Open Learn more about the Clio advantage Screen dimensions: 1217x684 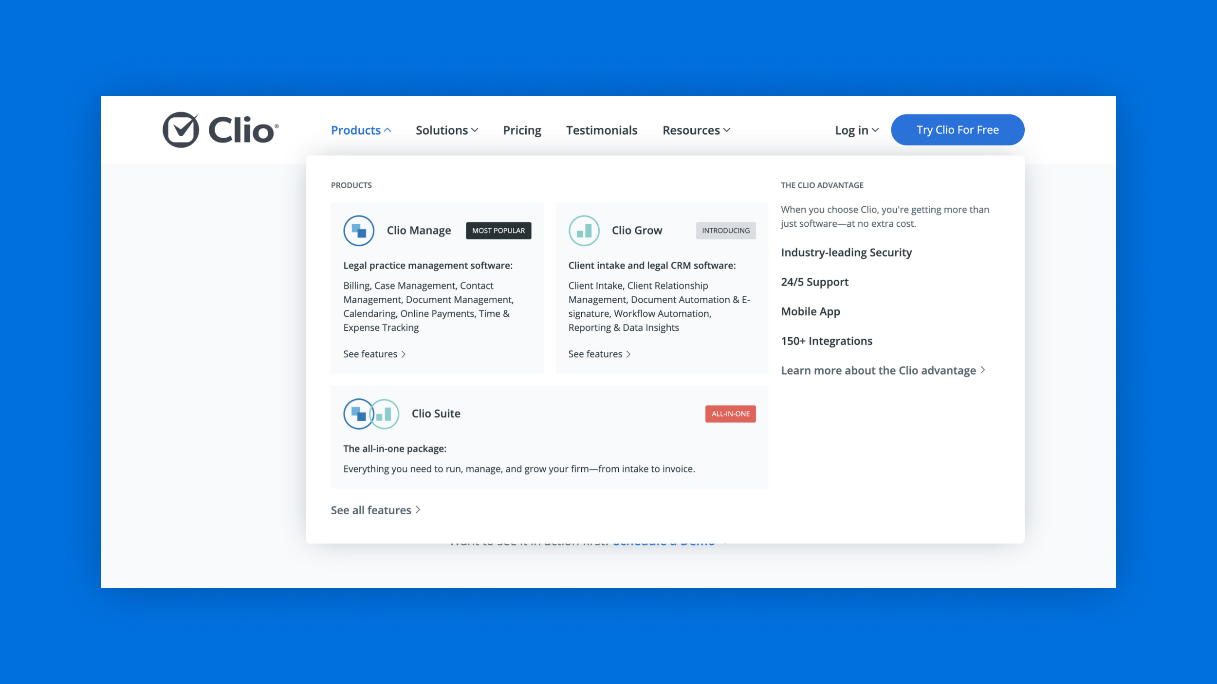click(x=883, y=371)
